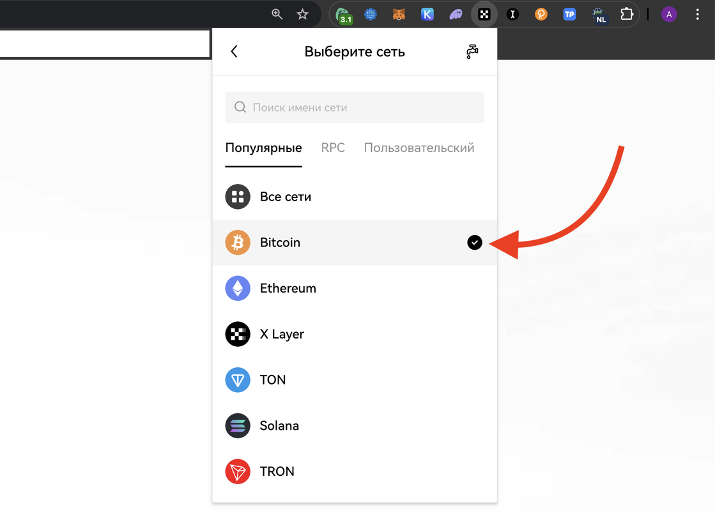This screenshot has height=511, width=715.
Task: Open the Extensions puzzle menu
Action: 627,15
